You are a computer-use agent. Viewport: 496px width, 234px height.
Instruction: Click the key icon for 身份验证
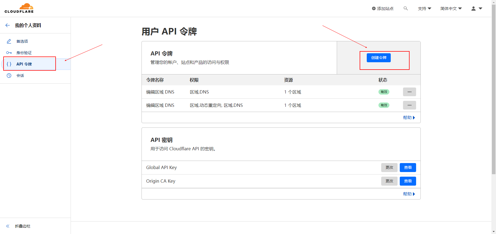pyautogui.click(x=9, y=53)
